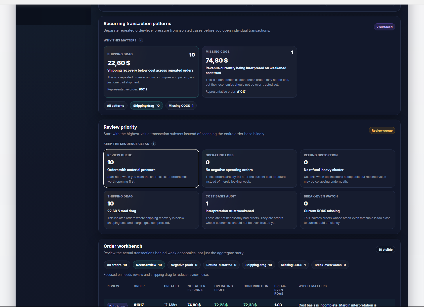The image size is (424, 307).
Task: Toggle the Missing COGS pattern filter chip
Action: pyautogui.click(x=181, y=106)
